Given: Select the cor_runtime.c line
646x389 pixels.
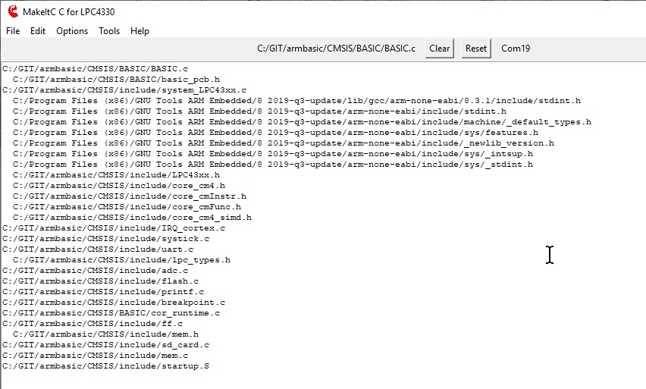Looking at the screenshot, I should (111, 312).
